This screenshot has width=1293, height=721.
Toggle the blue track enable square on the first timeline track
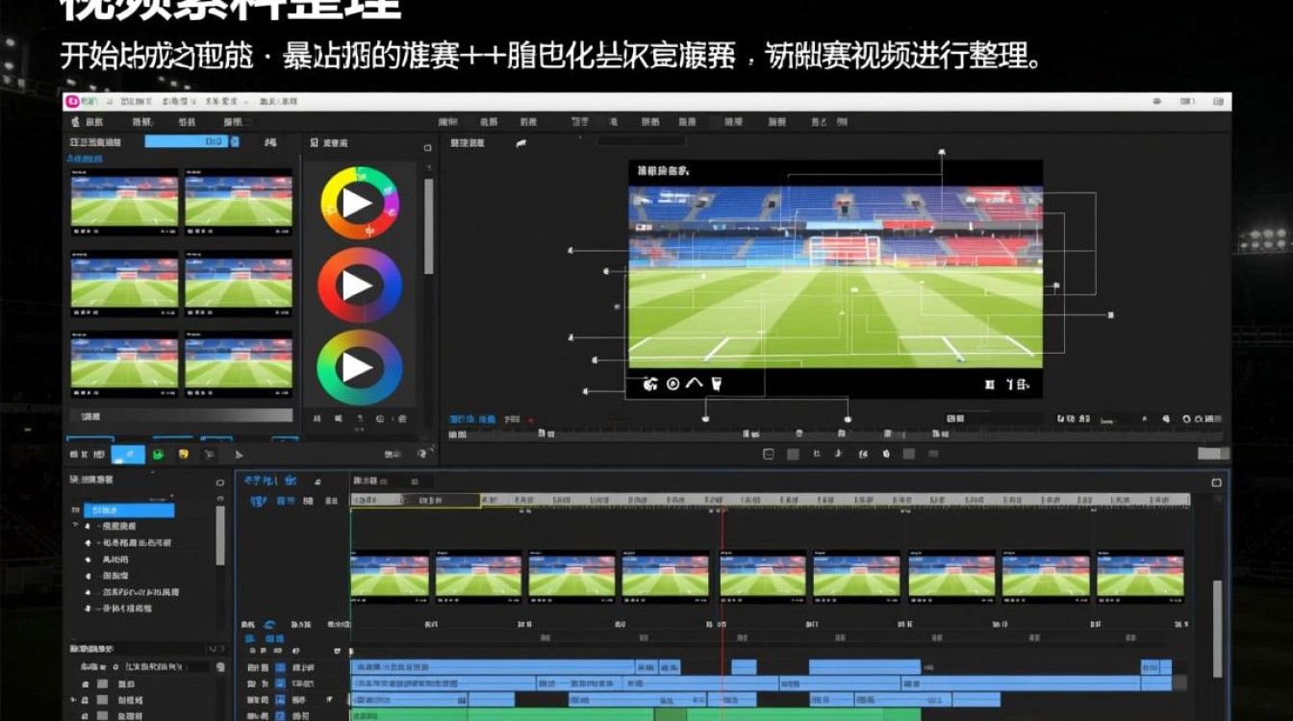coord(279,667)
